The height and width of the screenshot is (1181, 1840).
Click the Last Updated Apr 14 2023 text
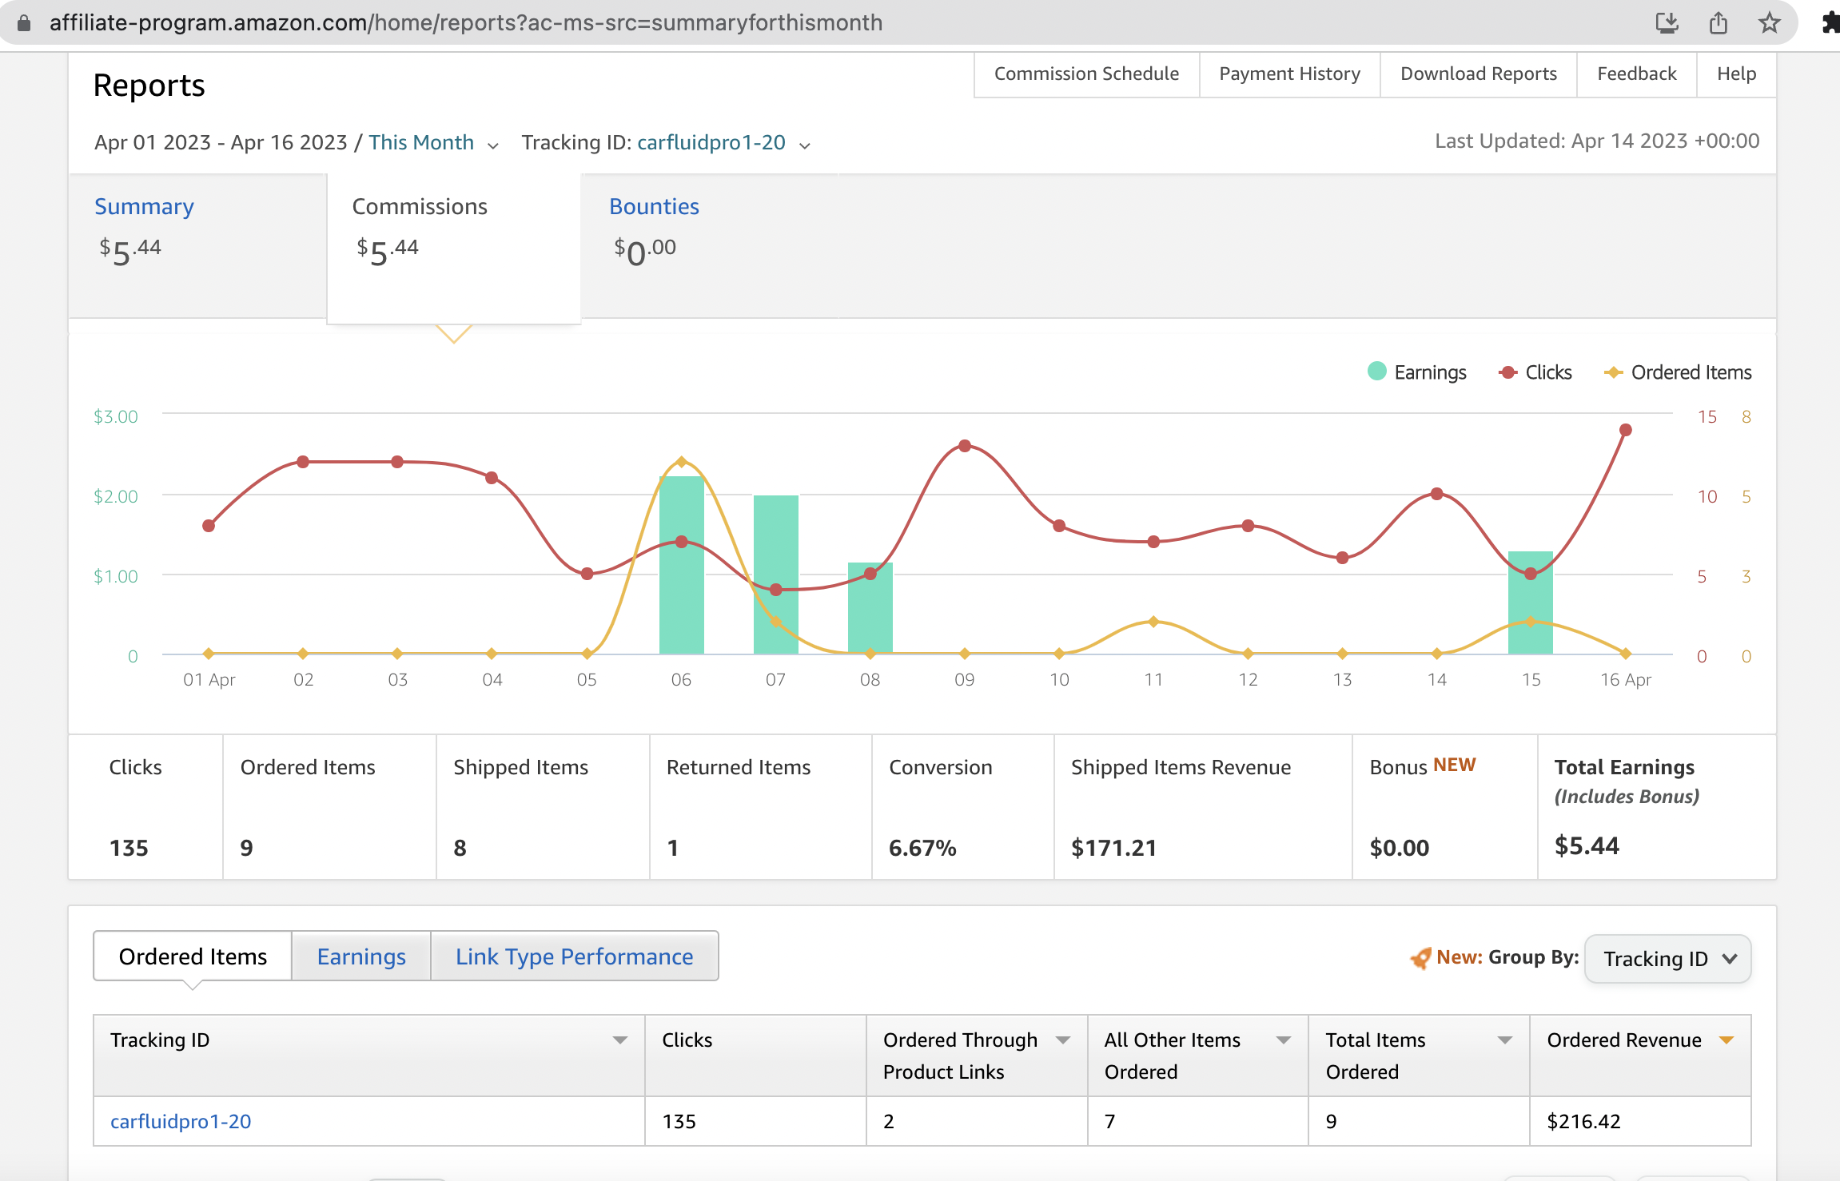tap(1596, 141)
